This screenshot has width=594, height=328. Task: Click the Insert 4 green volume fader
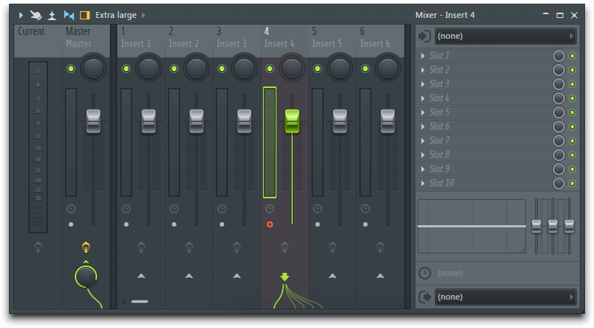pyautogui.click(x=291, y=120)
